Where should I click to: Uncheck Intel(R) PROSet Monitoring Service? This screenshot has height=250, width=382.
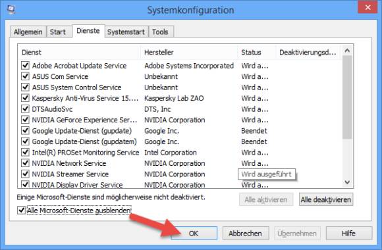(25, 153)
